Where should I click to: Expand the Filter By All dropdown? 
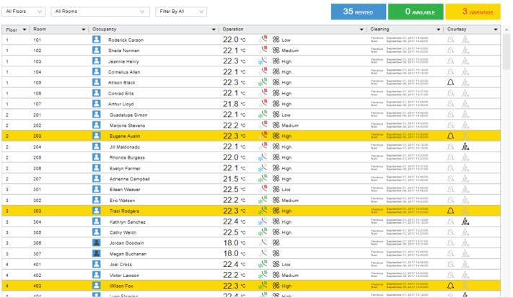pos(174,12)
